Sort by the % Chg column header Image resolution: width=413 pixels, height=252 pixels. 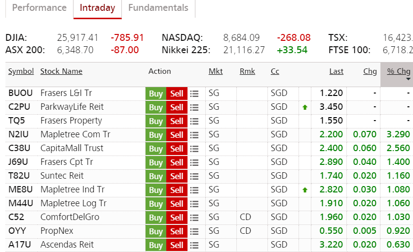point(398,71)
